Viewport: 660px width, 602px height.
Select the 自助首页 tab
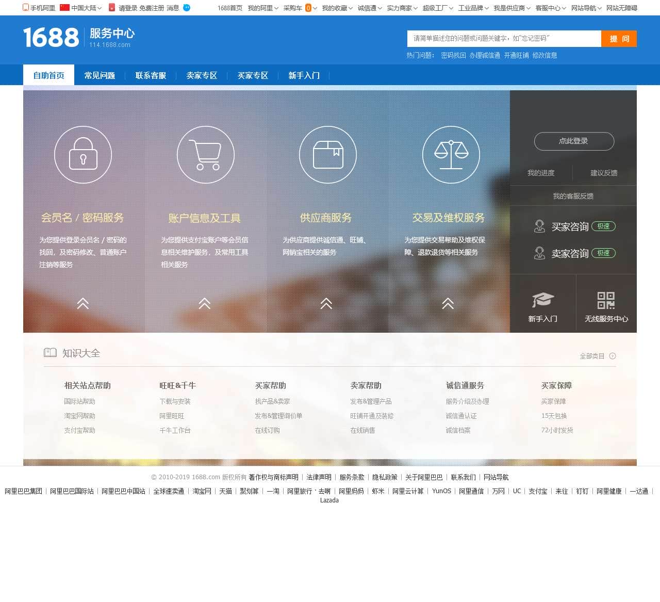click(48, 75)
